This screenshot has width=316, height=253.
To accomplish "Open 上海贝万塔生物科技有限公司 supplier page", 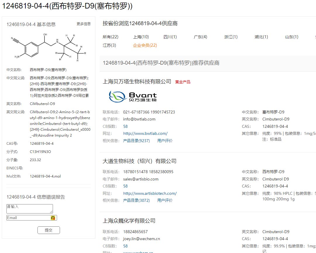I will (x=137, y=82).
